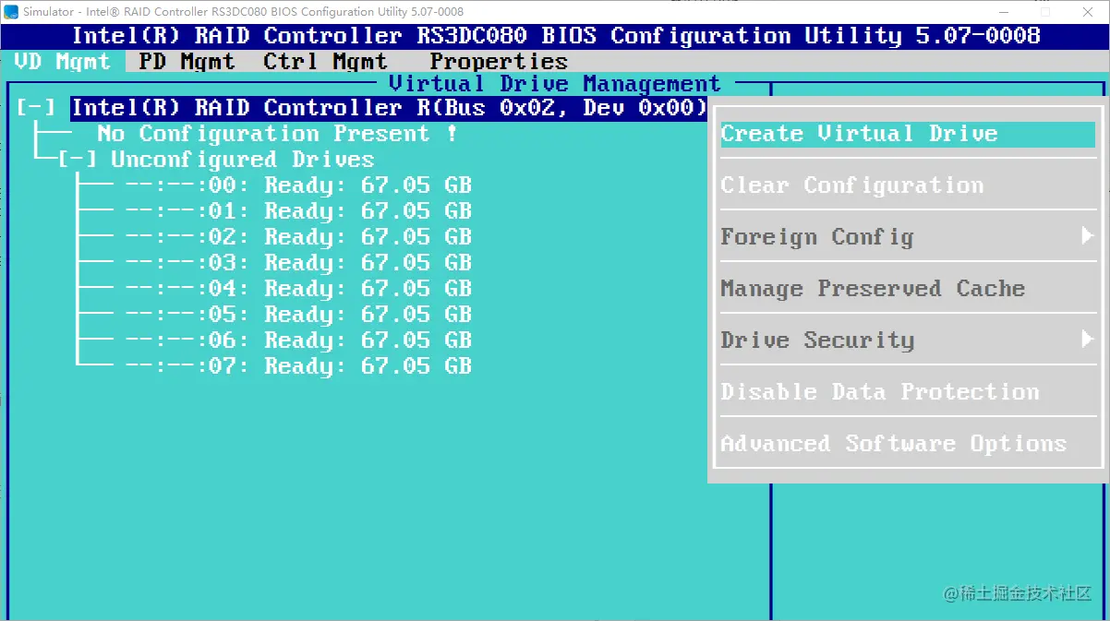Select drive 05 Ready 67.05 GB
Screen dimensions: 1110x621
[x=298, y=315]
